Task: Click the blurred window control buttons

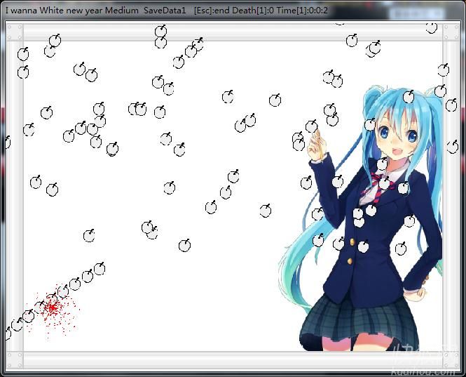Action: coord(420,12)
